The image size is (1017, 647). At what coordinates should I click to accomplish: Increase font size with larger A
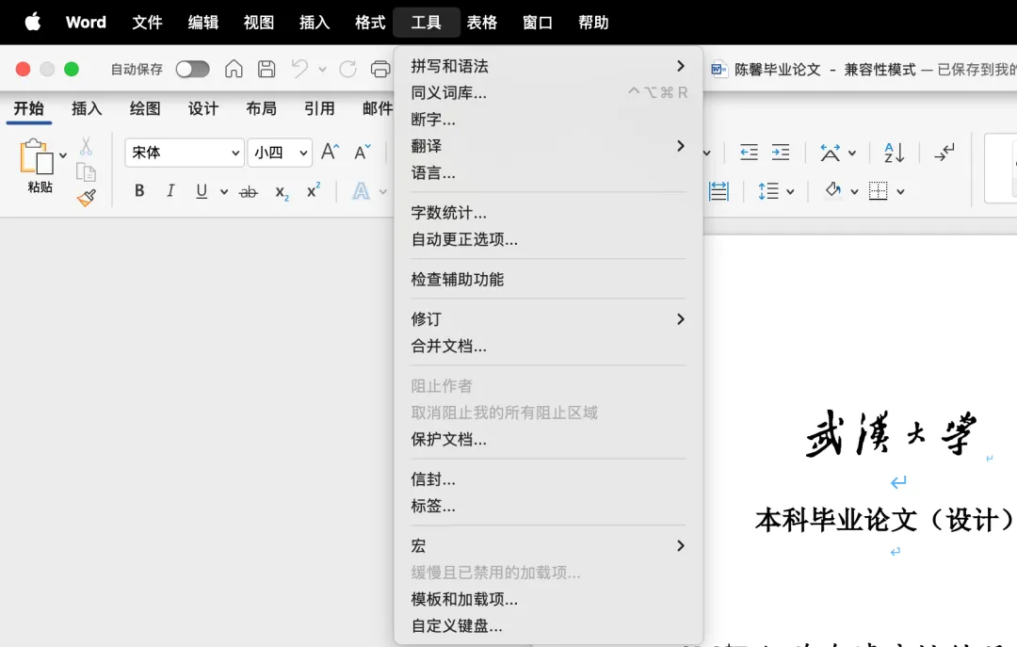tap(331, 152)
